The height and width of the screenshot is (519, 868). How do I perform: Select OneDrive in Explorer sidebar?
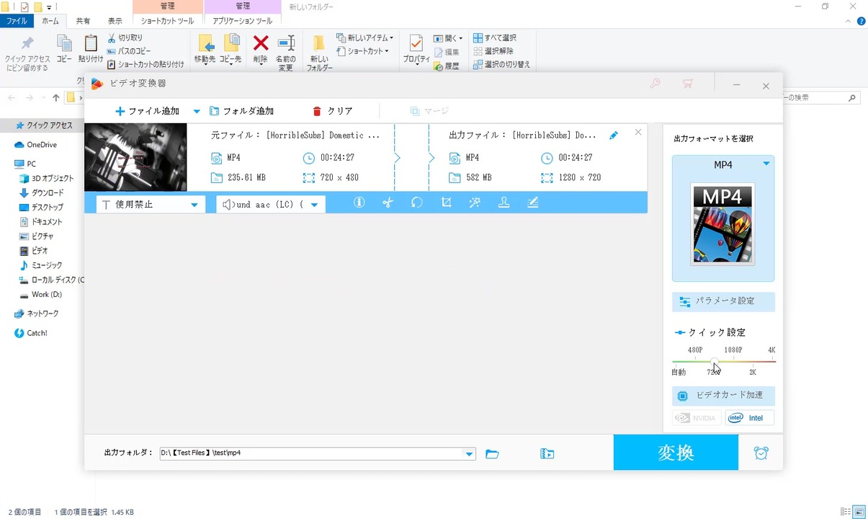(x=37, y=145)
